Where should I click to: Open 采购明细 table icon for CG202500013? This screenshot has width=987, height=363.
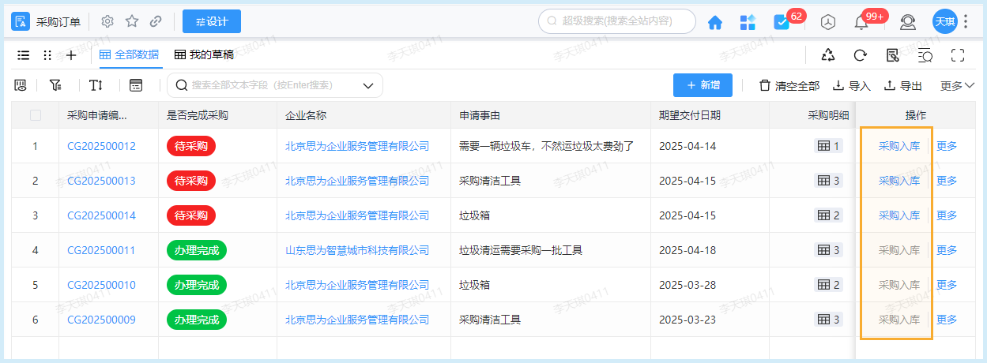(x=828, y=181)
